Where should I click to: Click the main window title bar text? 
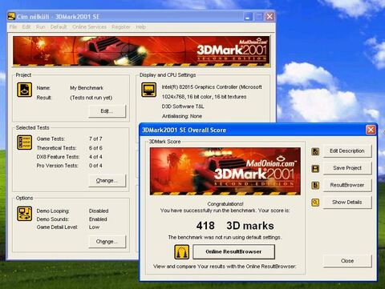(58, 17)
